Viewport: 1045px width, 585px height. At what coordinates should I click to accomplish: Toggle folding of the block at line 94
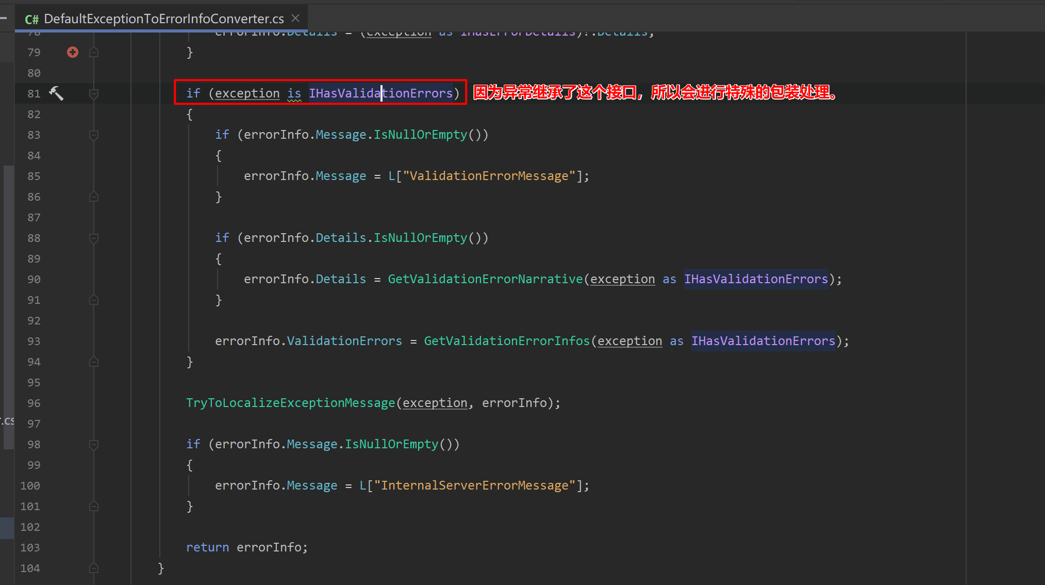point(94,362)
